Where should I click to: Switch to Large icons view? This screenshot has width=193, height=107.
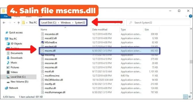coord(190,97)
